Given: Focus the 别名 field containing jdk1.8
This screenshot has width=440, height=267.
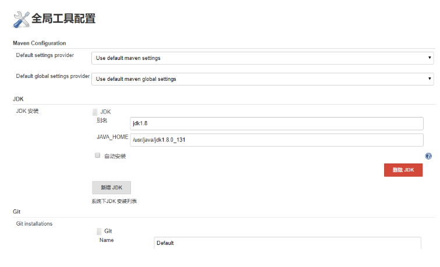Looking at the screenshot, I should tap(277, 123).
